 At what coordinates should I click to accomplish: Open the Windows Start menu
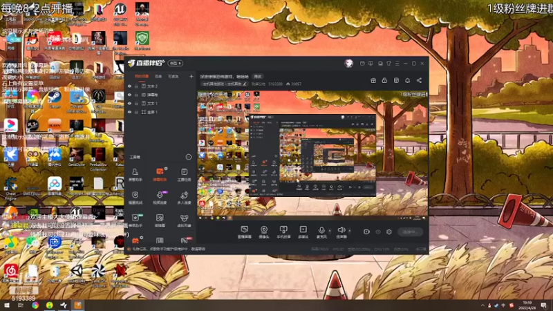tap(7, 305)
